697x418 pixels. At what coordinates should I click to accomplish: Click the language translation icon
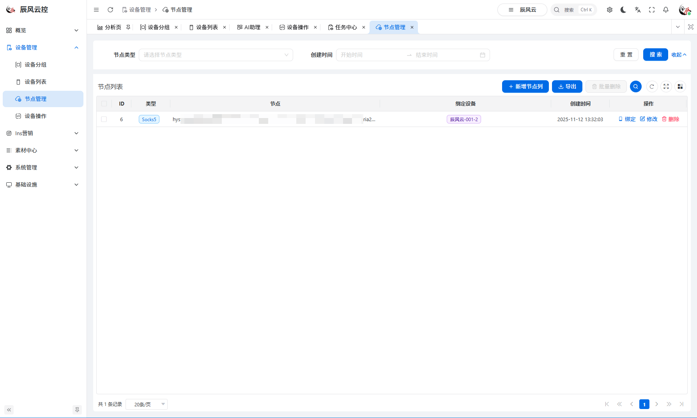tap(638, 10)
